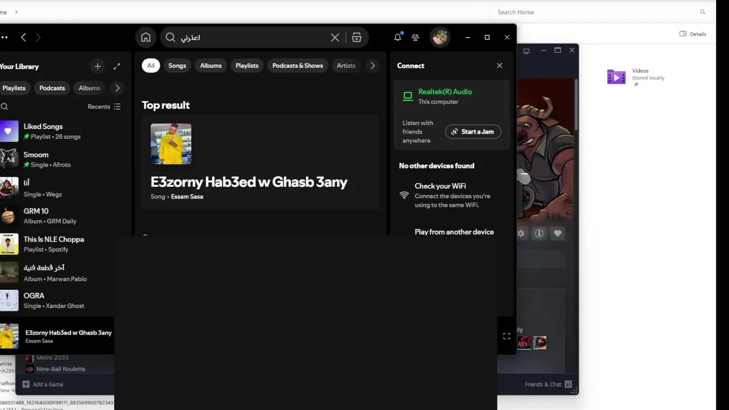Image resolution: width=729 pixels, height=410 pixels.
Task: Close the Connect panel
Action: pyautogui.click(x=499, y=65)
